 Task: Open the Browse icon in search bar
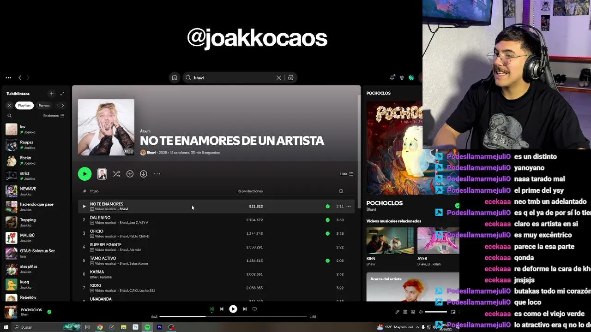pos(291,77)
